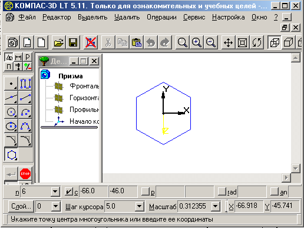The height and width of the screenshot is (228, 304).
Task: Open the Удалить menu
Action: click(x=127, y=17)
